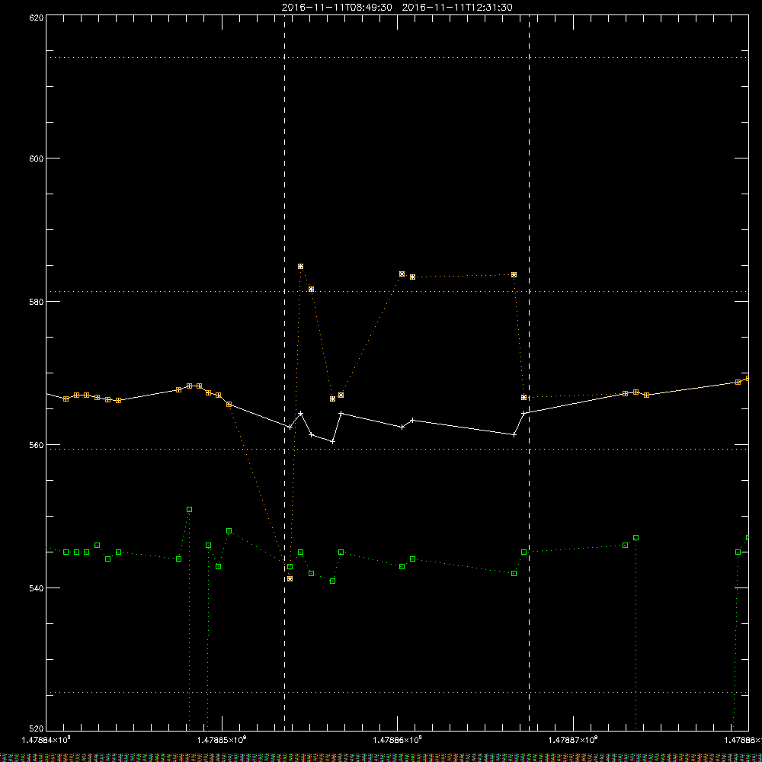Viewport: 762px width, 762px height.
Task: Select the 540 y-axis label
Action: coord(37,588)
